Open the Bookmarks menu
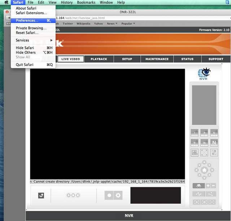231x221 pixels. [x=86, y=3]
